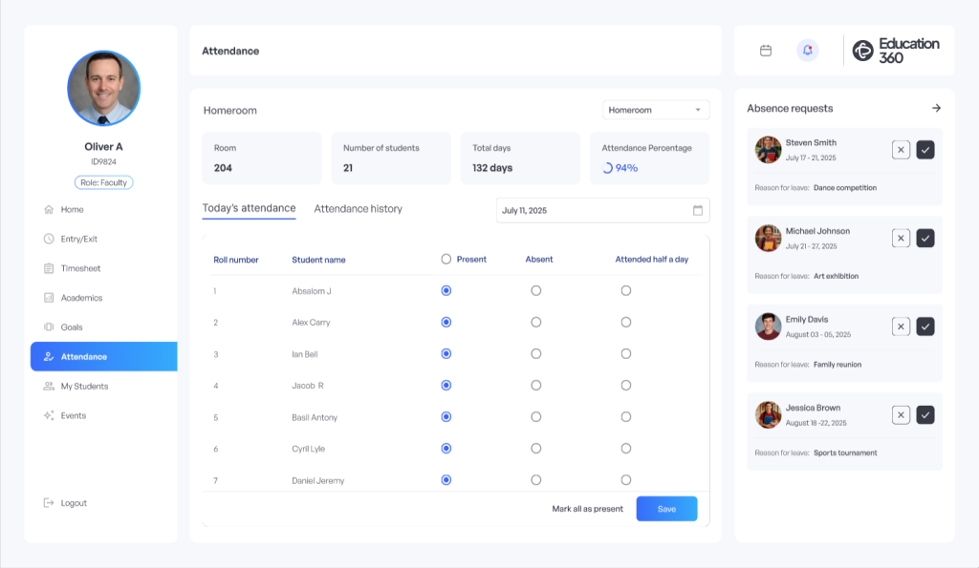
Task: Set Ian Bell to attended half a day
Action: pyautogui.click(x=626, y=353)
